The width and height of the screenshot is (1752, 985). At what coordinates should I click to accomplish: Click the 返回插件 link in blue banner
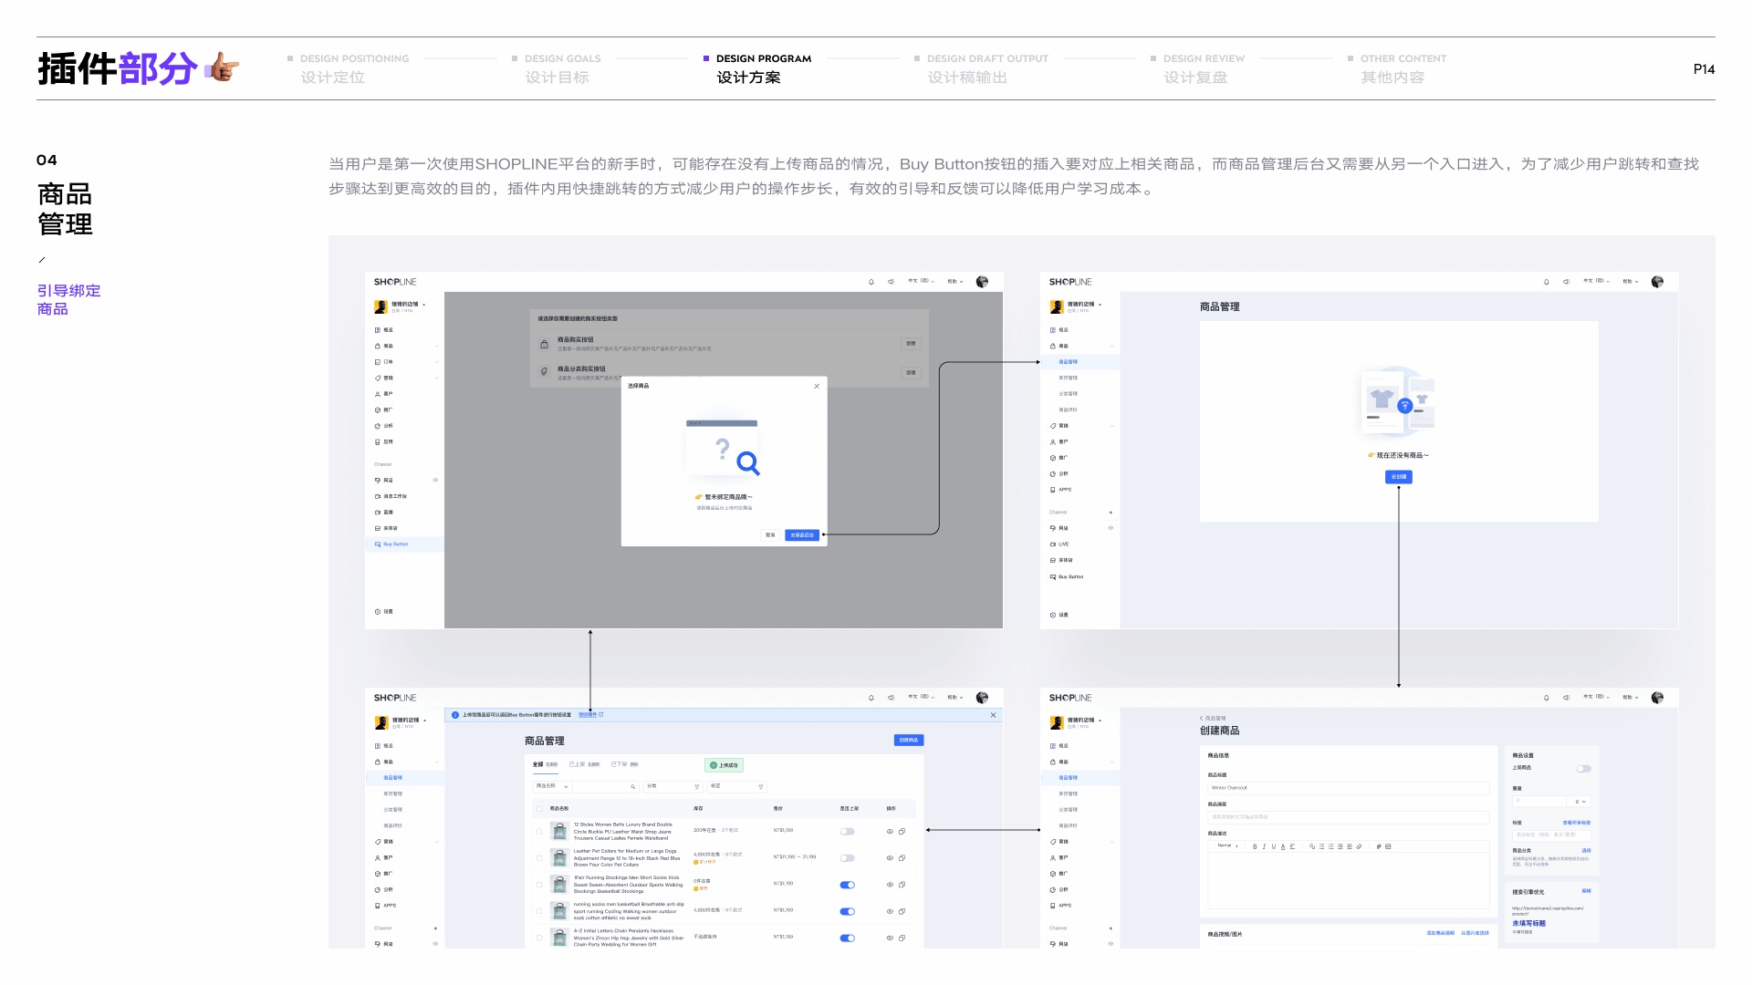tap(589, 714)
